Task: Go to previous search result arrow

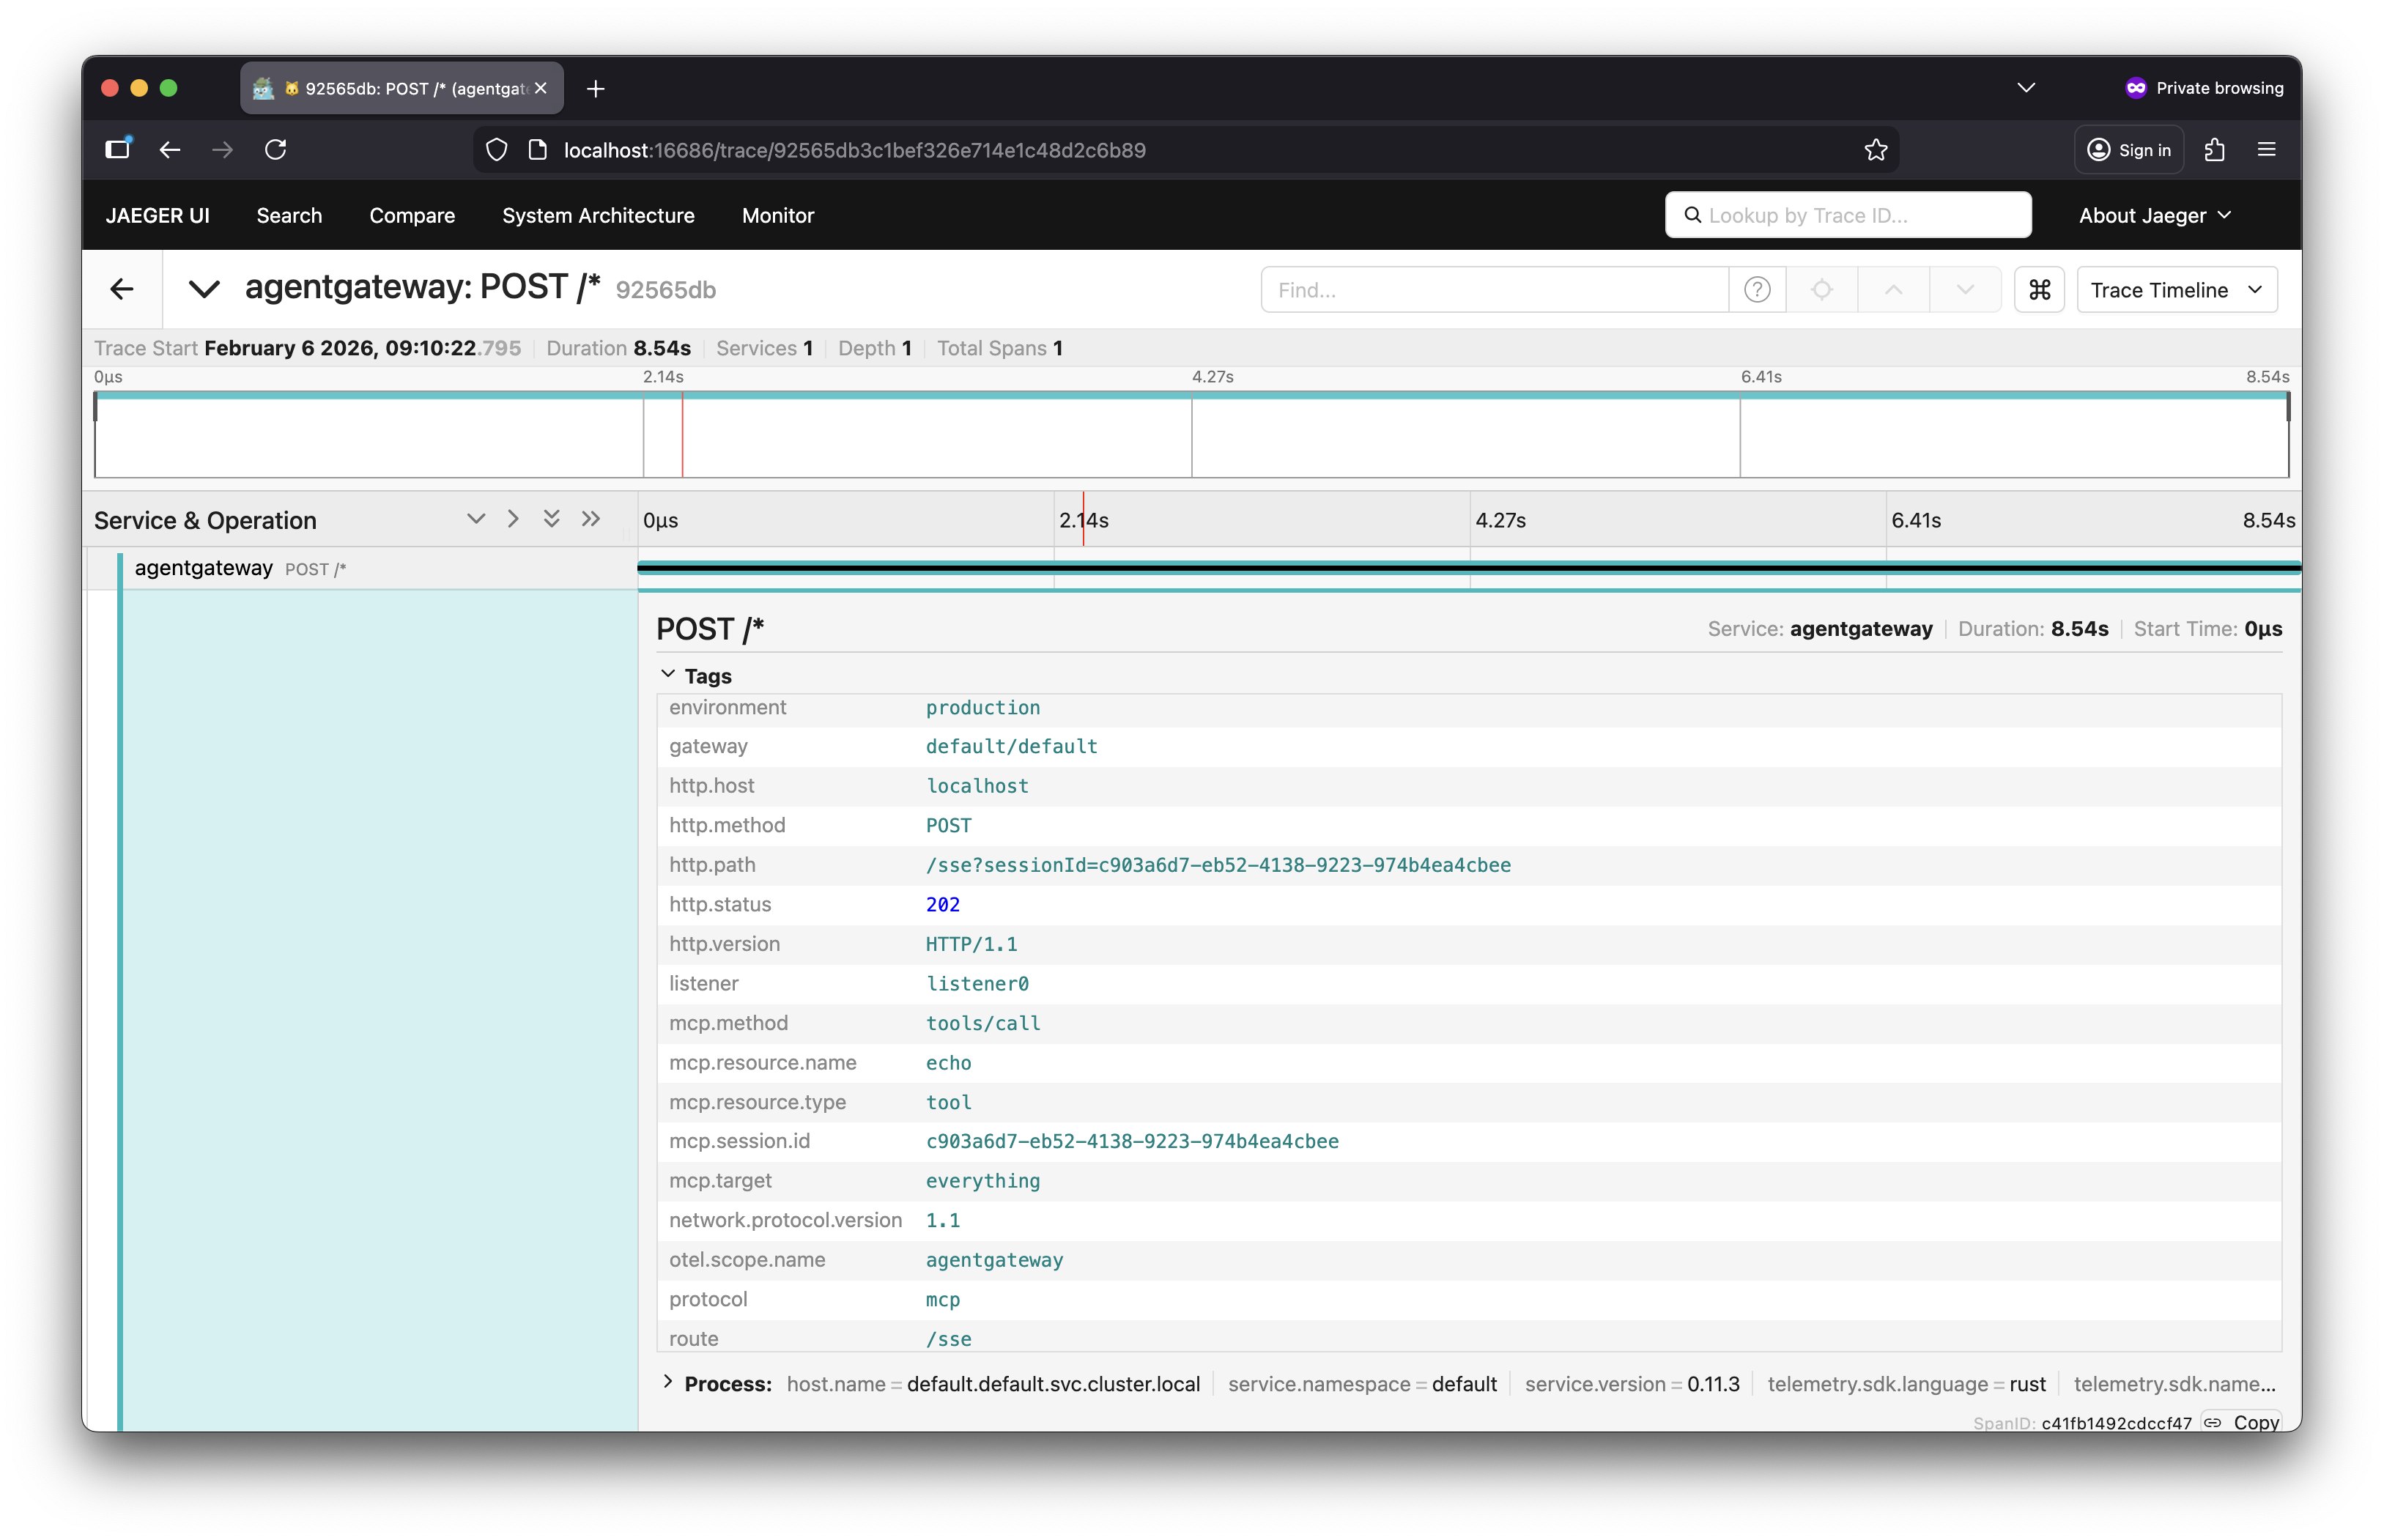Action: point(1893,290)
